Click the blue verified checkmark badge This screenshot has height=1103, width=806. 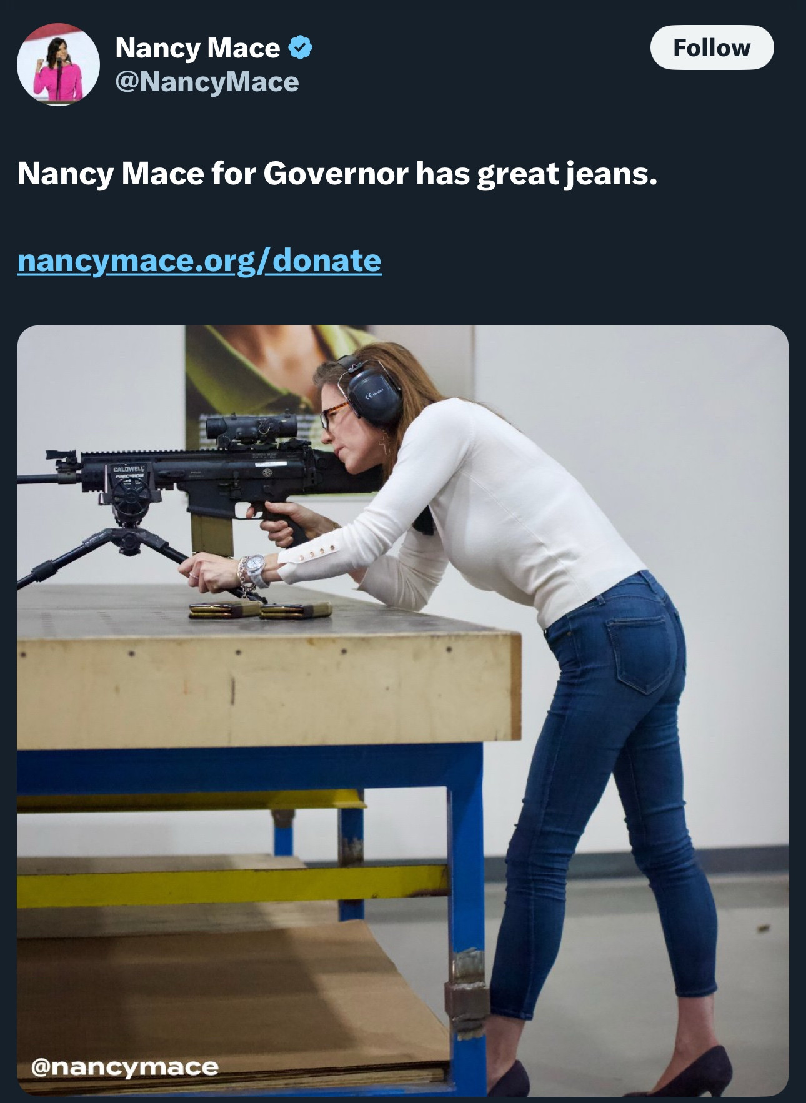click(x=301, y=48)
